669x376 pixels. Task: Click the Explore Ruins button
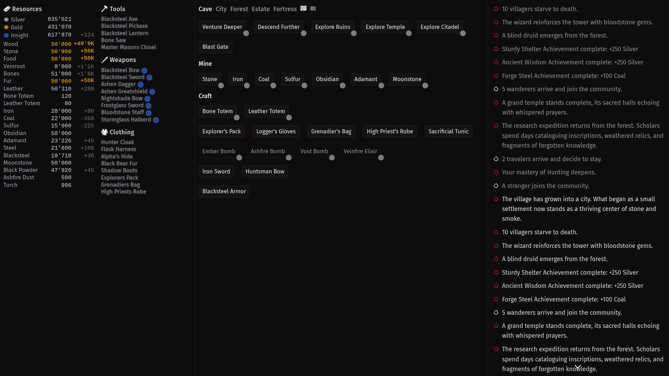coord(332,27)
